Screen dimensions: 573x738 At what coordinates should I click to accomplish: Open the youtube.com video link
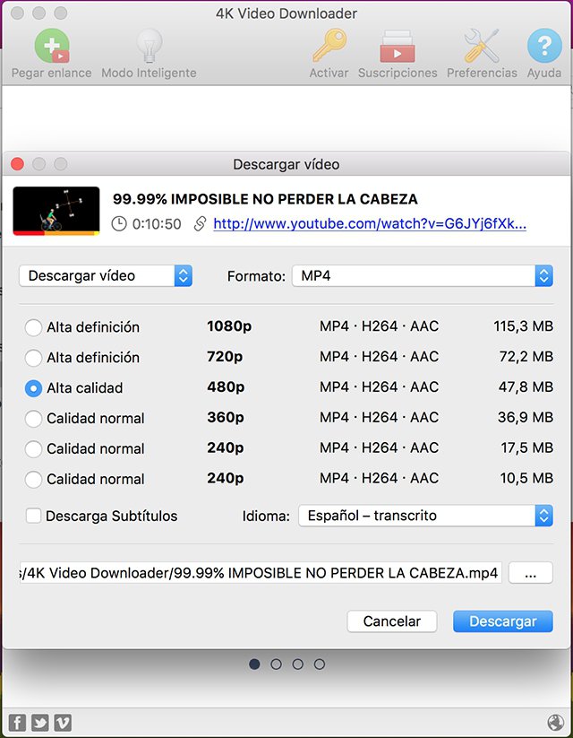click(370, 223)
